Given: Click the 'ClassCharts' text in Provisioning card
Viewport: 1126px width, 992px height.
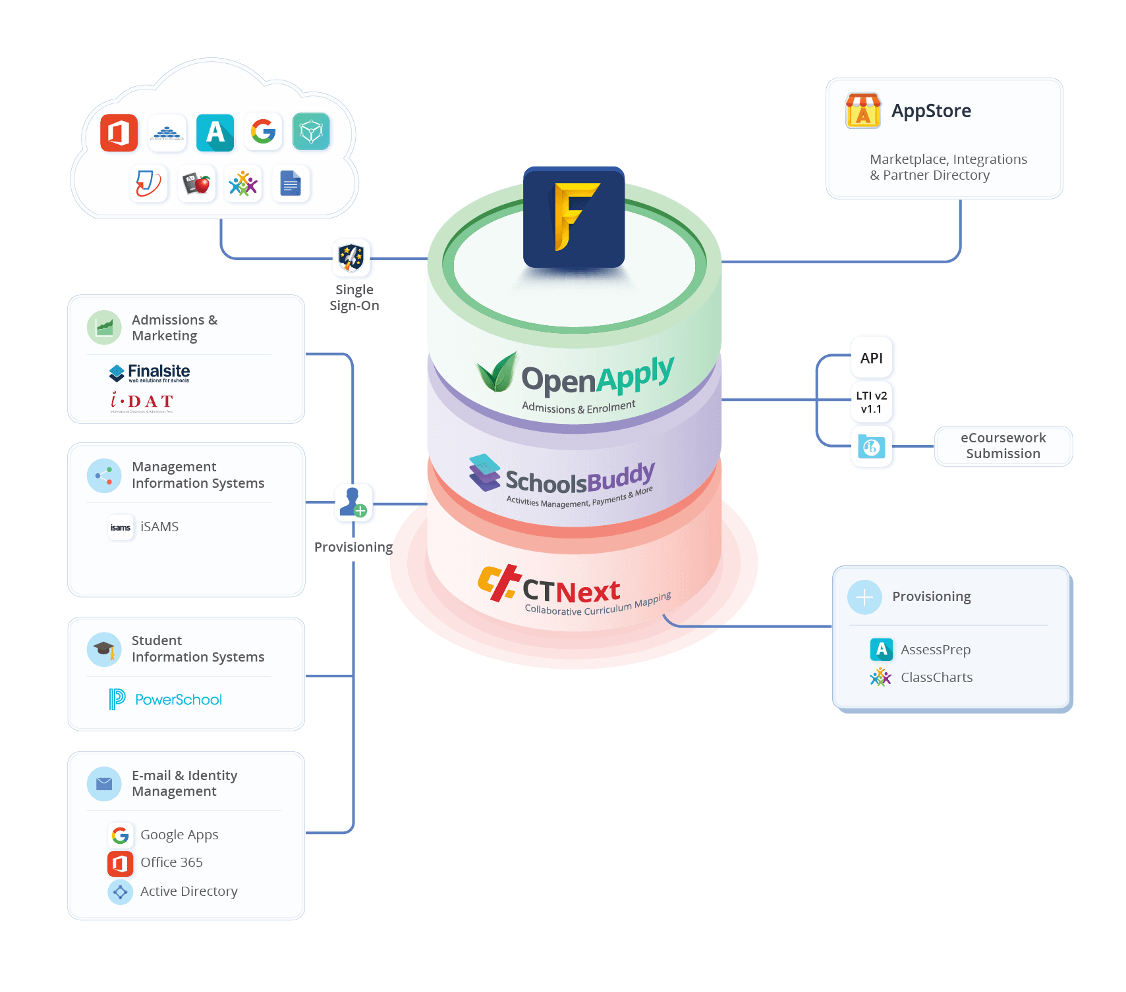Looking at the screenshot, I should coord(936,677).
